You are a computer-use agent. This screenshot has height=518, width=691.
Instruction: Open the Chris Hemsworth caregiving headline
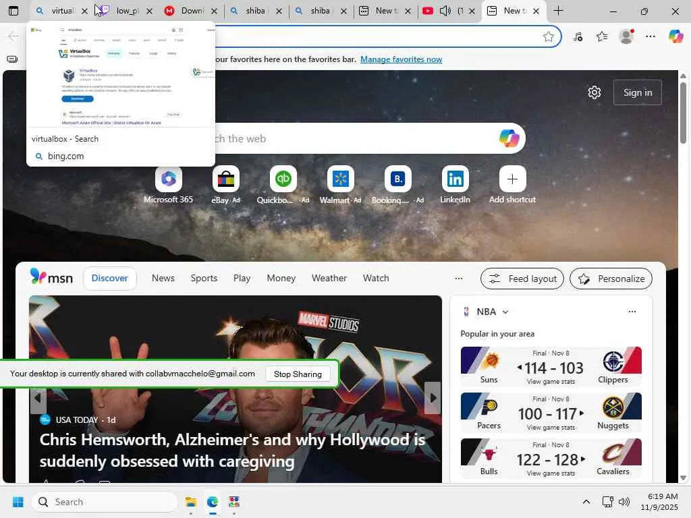pos(232,450)
